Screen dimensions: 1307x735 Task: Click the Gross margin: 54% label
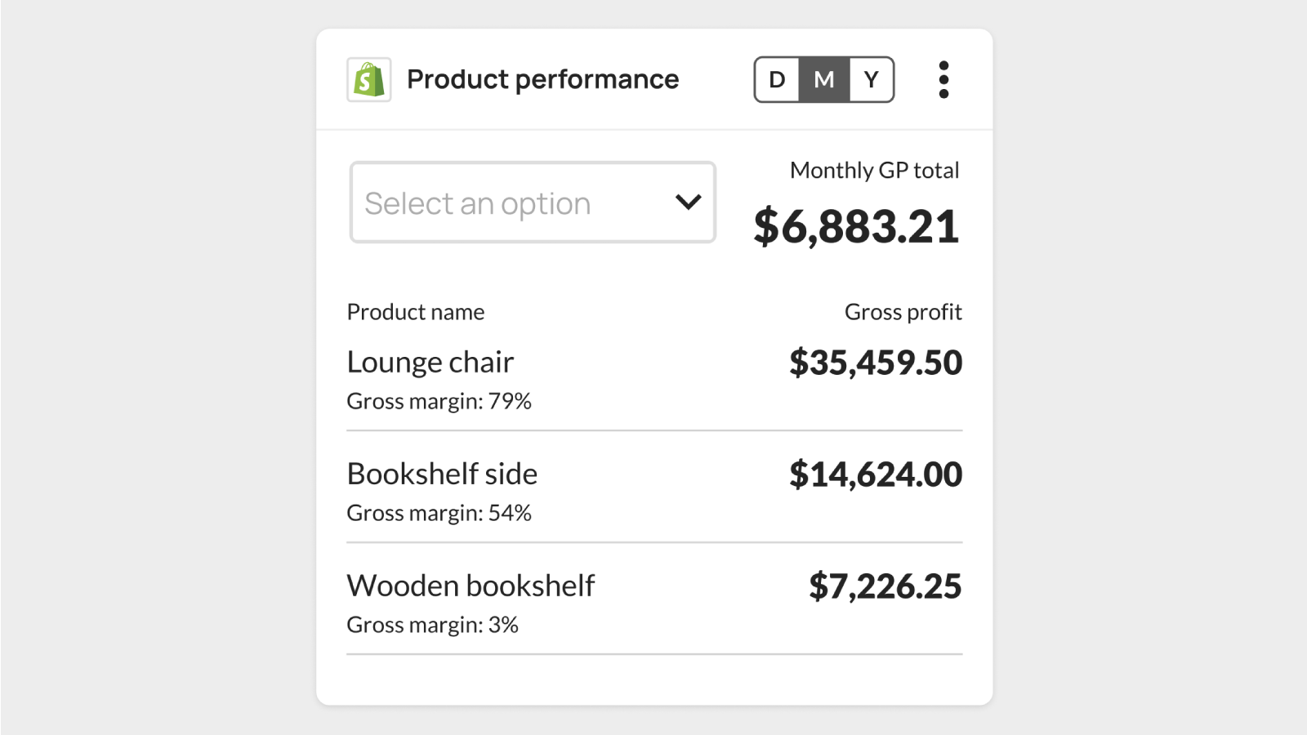click(x=439, y=513)
